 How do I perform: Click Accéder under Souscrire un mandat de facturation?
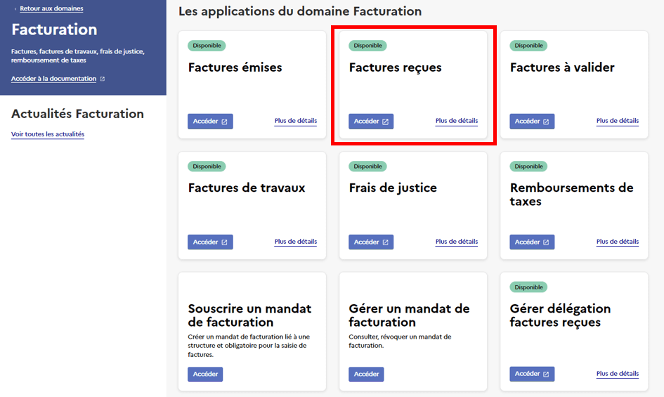(x=205, y=374)
